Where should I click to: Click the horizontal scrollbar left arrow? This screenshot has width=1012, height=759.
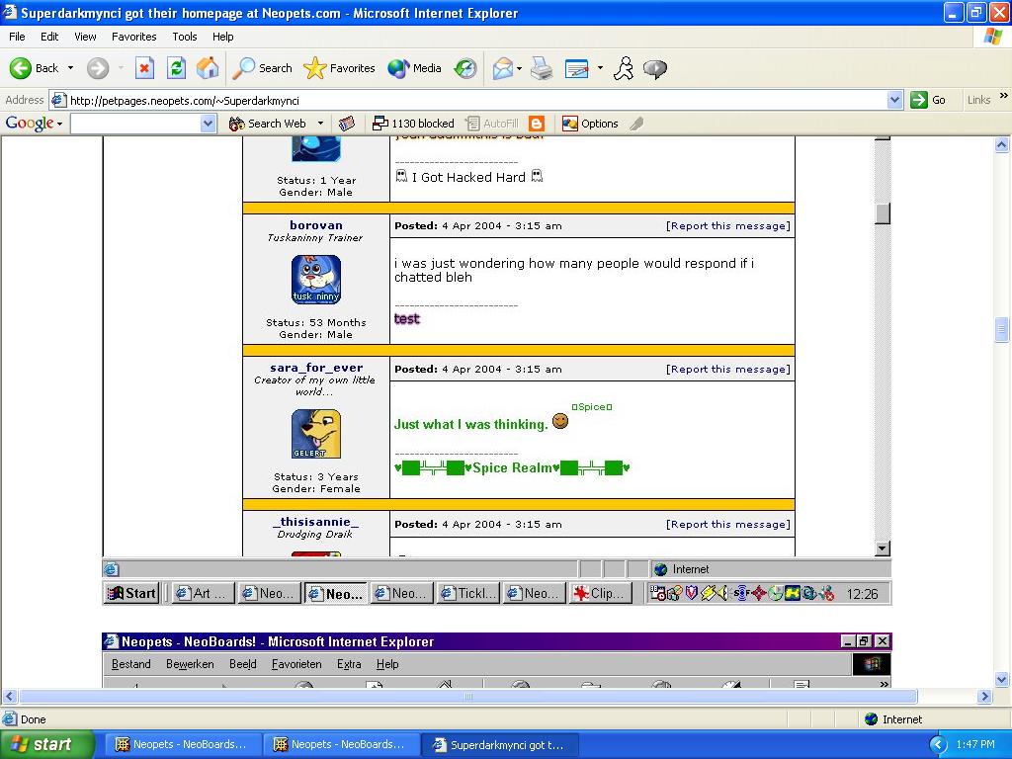(9, 697)
